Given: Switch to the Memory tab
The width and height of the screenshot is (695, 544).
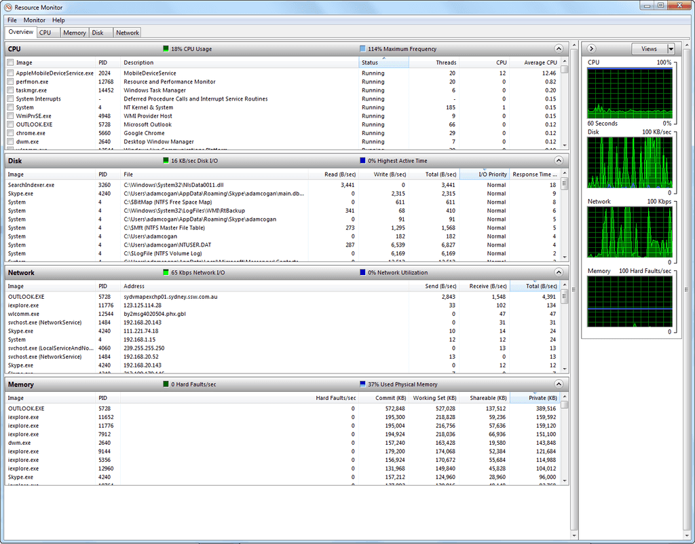Looking at the screenshot, I should point(74,32).
